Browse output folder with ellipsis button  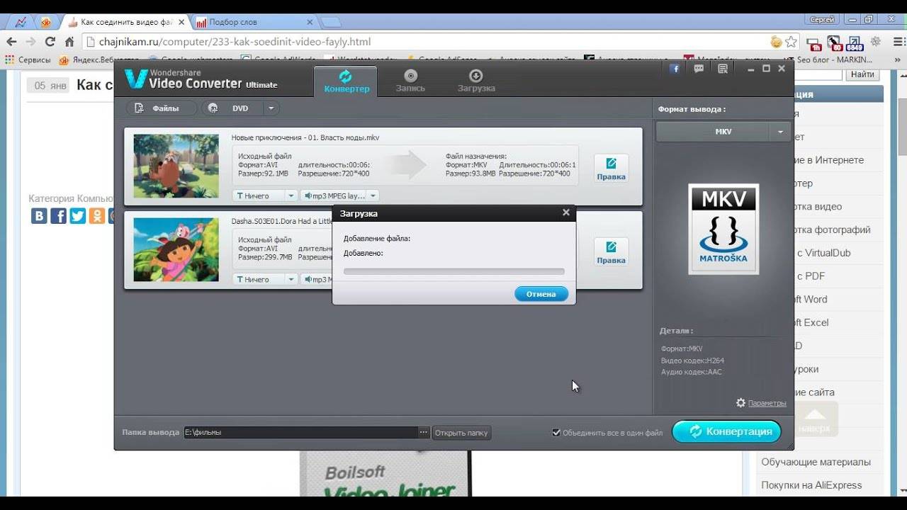click(x=424, y=432)
